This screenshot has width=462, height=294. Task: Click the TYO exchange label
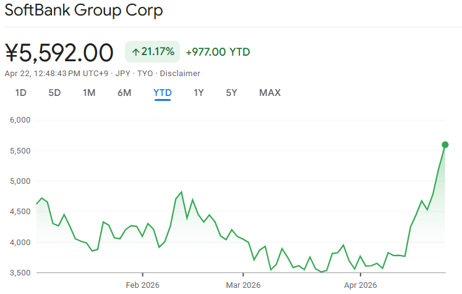coord(145,74)
